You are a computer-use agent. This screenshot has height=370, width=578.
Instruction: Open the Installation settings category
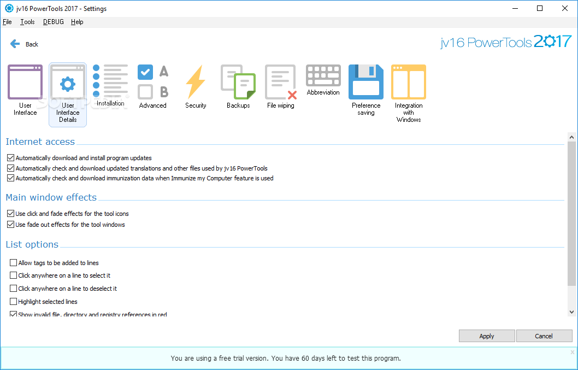coord(110,86)
